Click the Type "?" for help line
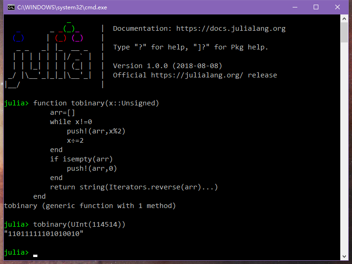The width and height of the screenshot is (352, 264). pos(191,47)
